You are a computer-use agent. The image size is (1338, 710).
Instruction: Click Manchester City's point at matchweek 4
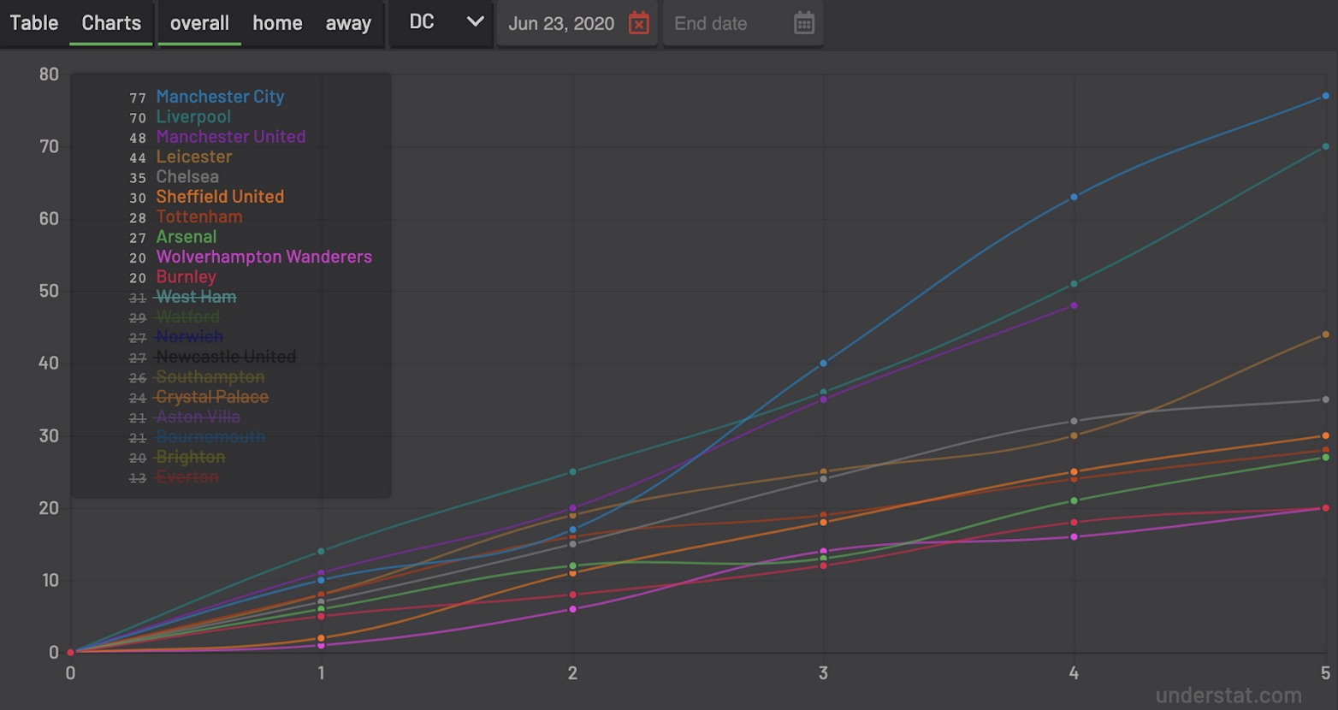point(1074,197)
